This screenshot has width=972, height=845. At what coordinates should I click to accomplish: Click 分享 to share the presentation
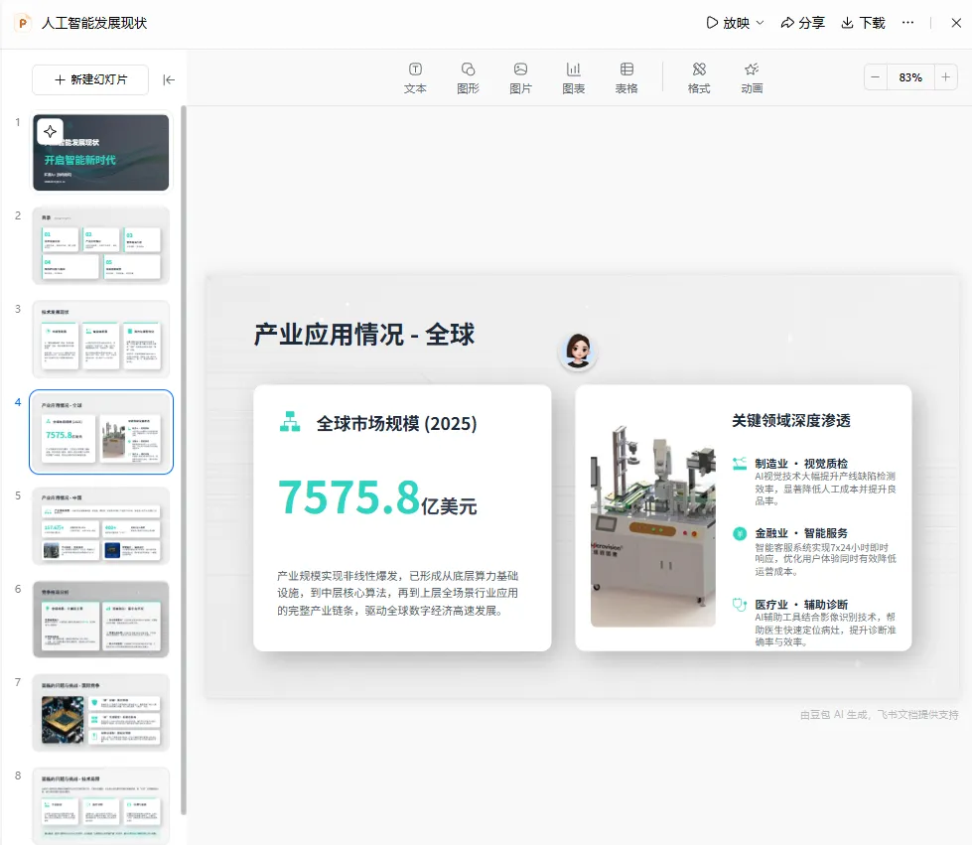pos(802,23)
